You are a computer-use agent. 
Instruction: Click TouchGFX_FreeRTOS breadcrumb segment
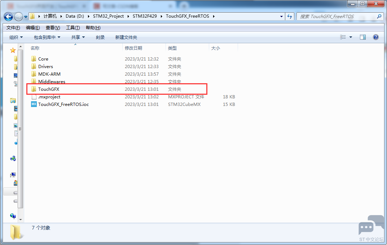[187, 16]
